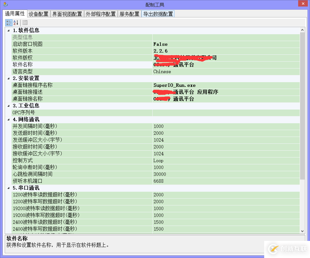This screenshot has width=310, height=258.
Task: Select the 导出数据配置 tab
Action: (158, 14)
